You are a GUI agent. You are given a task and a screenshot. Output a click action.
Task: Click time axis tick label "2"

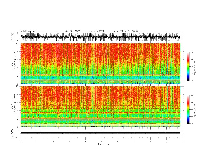(53, 142)
